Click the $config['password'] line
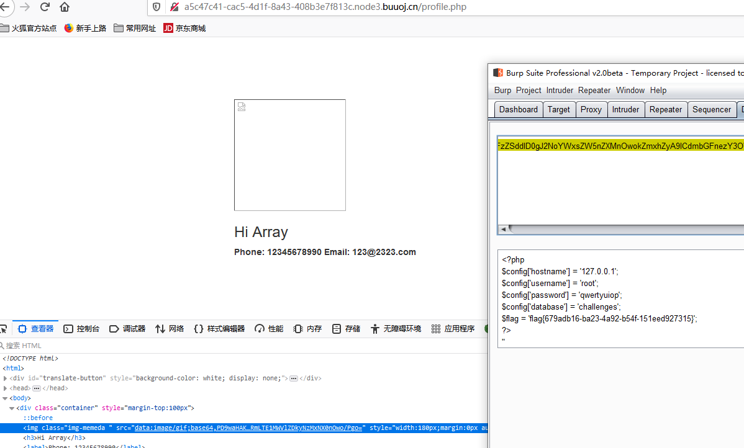The height and width of the screenshot is (448, 744). click(x=562, y=295)
